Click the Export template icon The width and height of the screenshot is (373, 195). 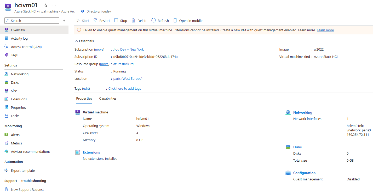point(7,171)
